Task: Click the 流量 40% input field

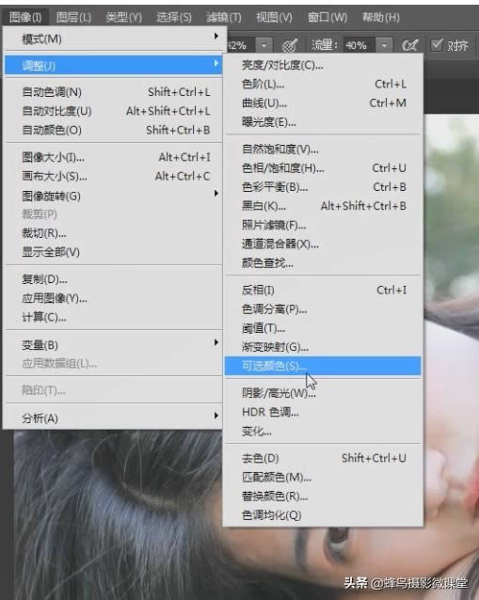Action: [x=359, y=45]
